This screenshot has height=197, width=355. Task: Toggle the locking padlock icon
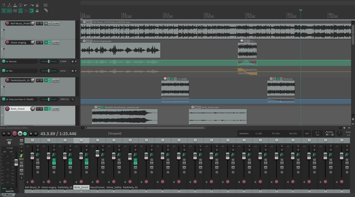click(x=37, y=11)
